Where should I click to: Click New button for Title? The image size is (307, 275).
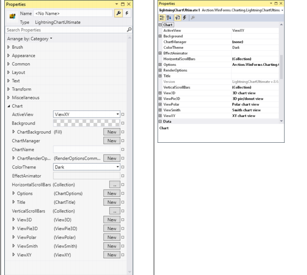112,202
